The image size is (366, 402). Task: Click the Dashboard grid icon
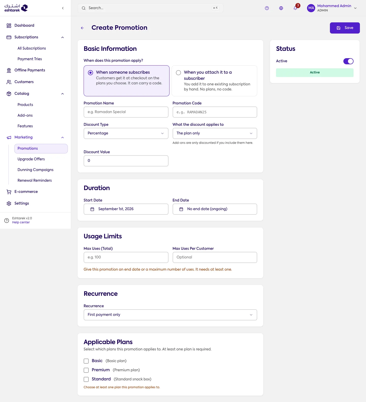pos(9,26)
